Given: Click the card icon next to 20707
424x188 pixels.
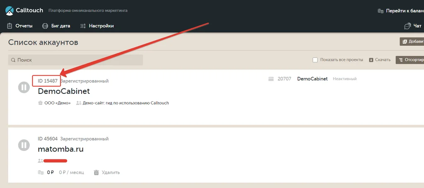Looking at the screenshot, I should tap(271, 79).
